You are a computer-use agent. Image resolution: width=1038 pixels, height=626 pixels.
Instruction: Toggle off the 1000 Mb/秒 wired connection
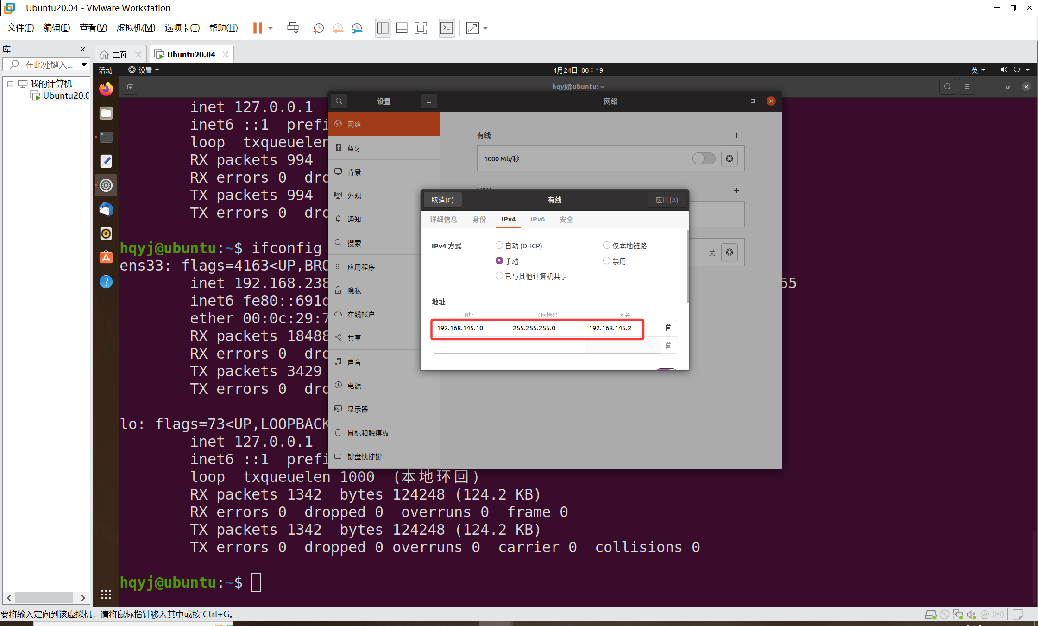pyautogui.click(x=703, y=158)
